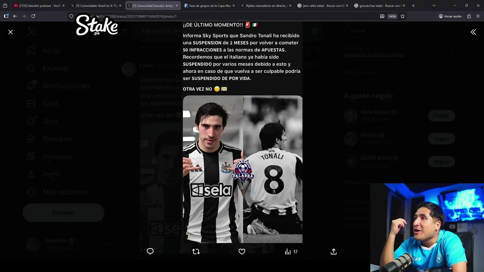This screenshot has width=484, height=272.
Task: Click Iniciar sesión in the toolbar
Action: (450, 16)
